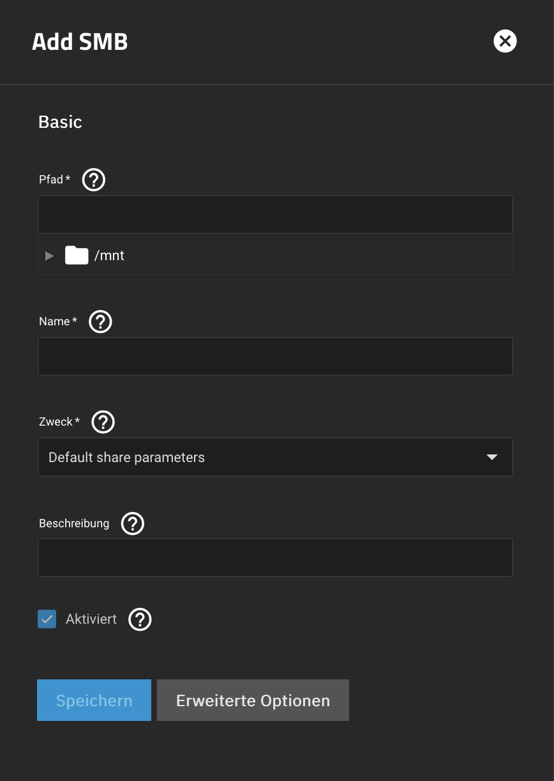Click the Add SMB title text
Image resolution: width=554 pixels, height=781 pixels.
click(x=80, y=42)
